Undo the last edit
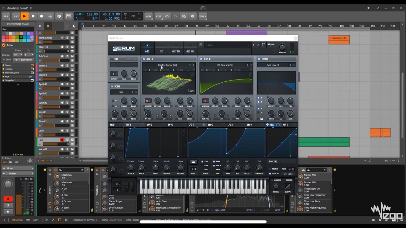The image size is (406, 228). coord(167,16)
